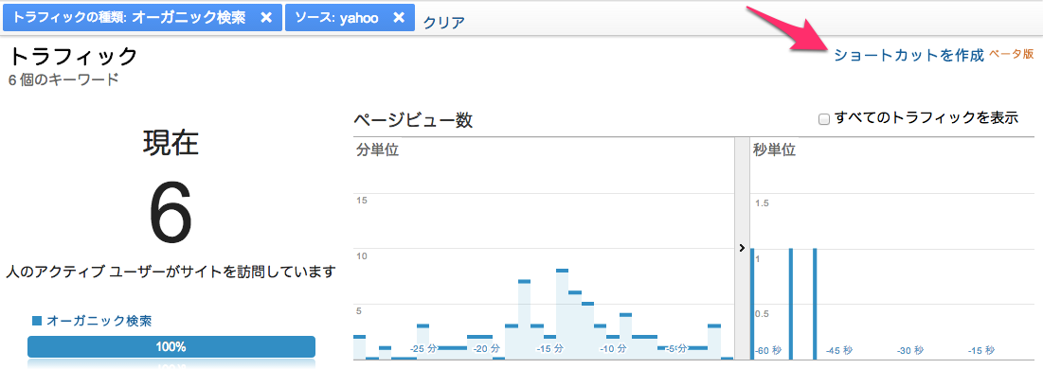Click the -25 分 axis marker
1043x369 pixels.
(x=424, y=349)
